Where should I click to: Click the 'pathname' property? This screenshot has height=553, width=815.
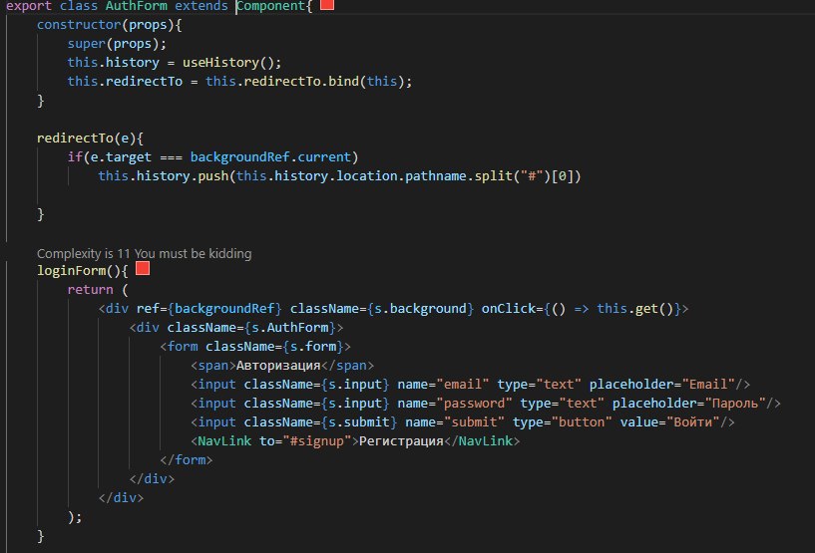pyautogui.click(x=436, y=176)
